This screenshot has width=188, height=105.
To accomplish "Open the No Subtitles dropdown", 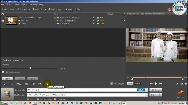I will pyautogui.click(x=93, y=24).
